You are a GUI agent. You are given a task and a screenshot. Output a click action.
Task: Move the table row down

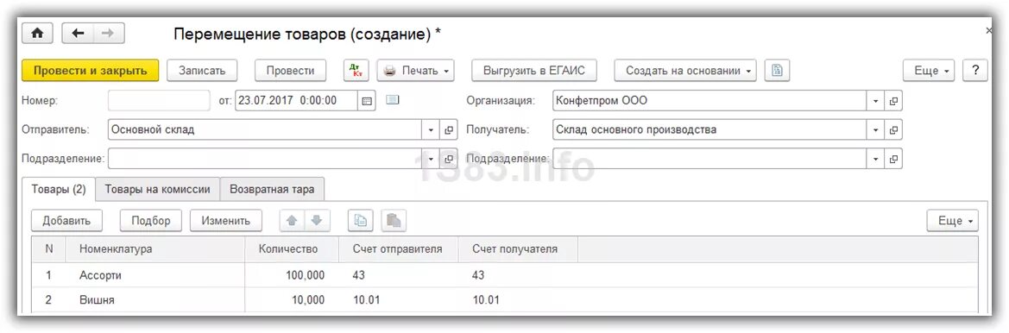(317, 221)
